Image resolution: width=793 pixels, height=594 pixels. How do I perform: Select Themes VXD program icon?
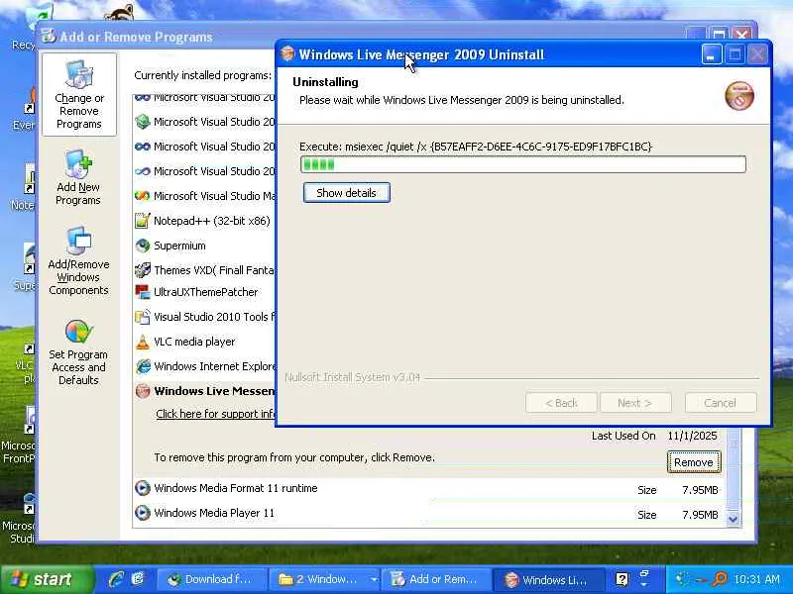(143, 270)
